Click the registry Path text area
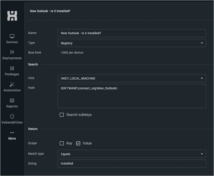The height and width of the screenshot is (176, 214). pos(131,96)
